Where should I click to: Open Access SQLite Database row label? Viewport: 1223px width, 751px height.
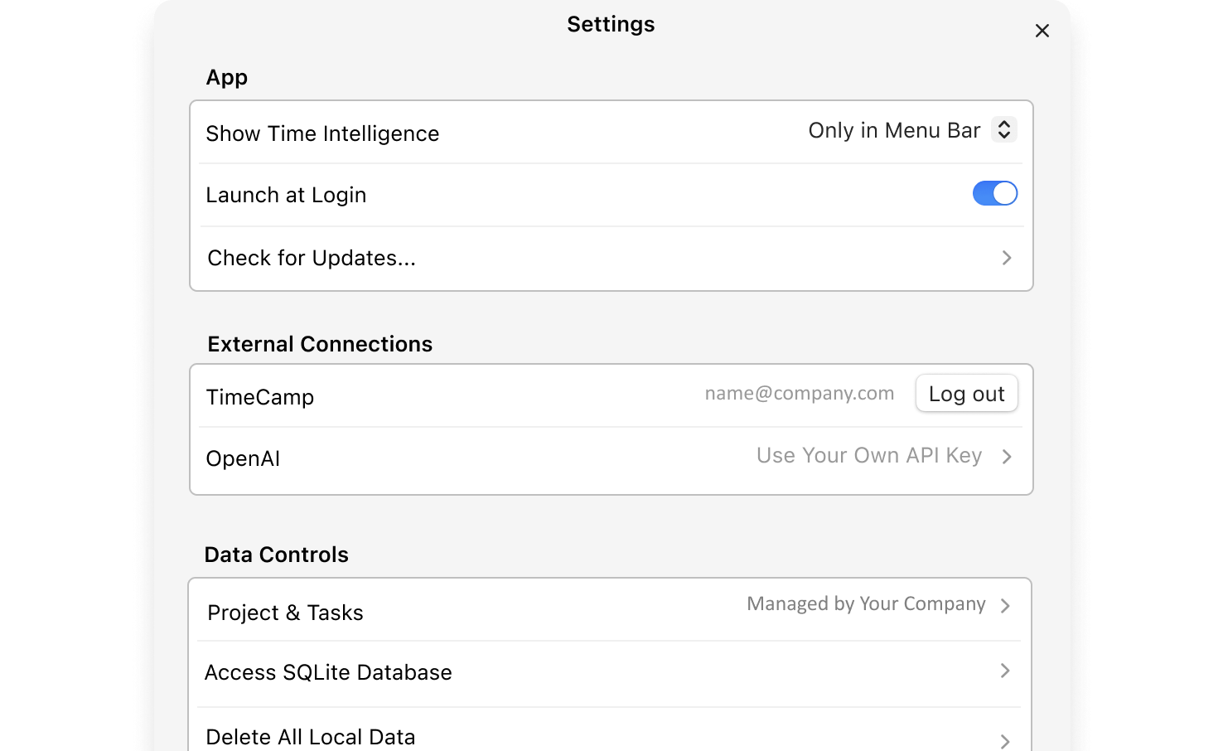(x=328, y=673)
